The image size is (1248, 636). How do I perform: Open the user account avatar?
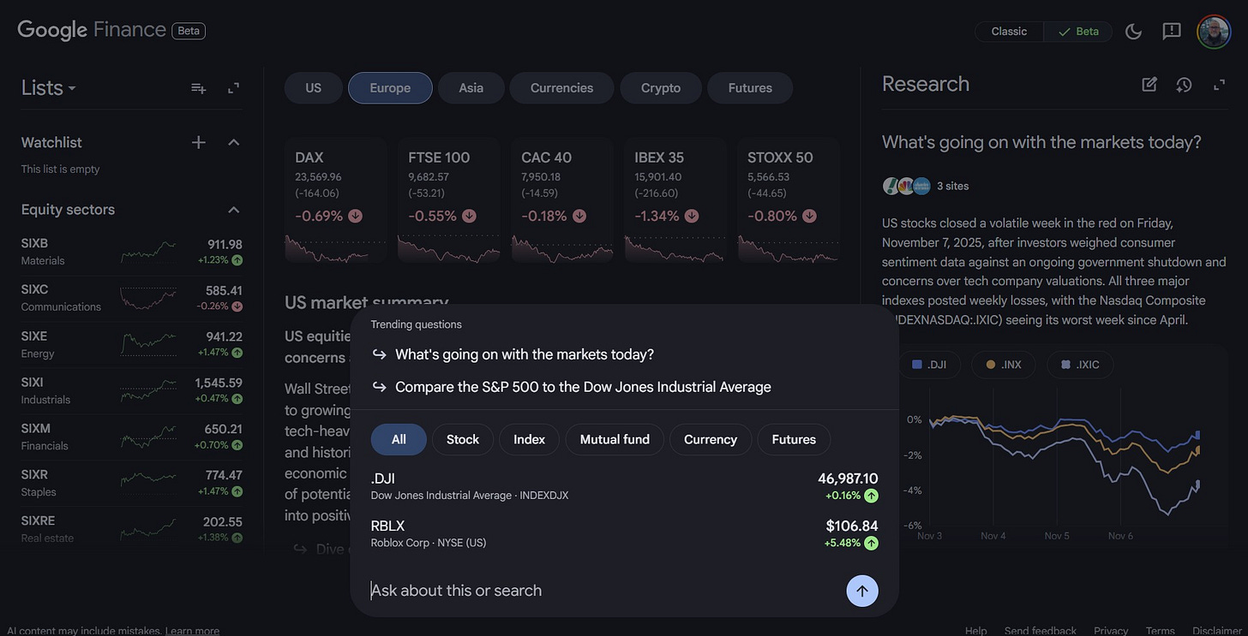1214,32
